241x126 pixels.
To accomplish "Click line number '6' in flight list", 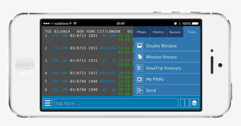I will click(x=46, y=90).
